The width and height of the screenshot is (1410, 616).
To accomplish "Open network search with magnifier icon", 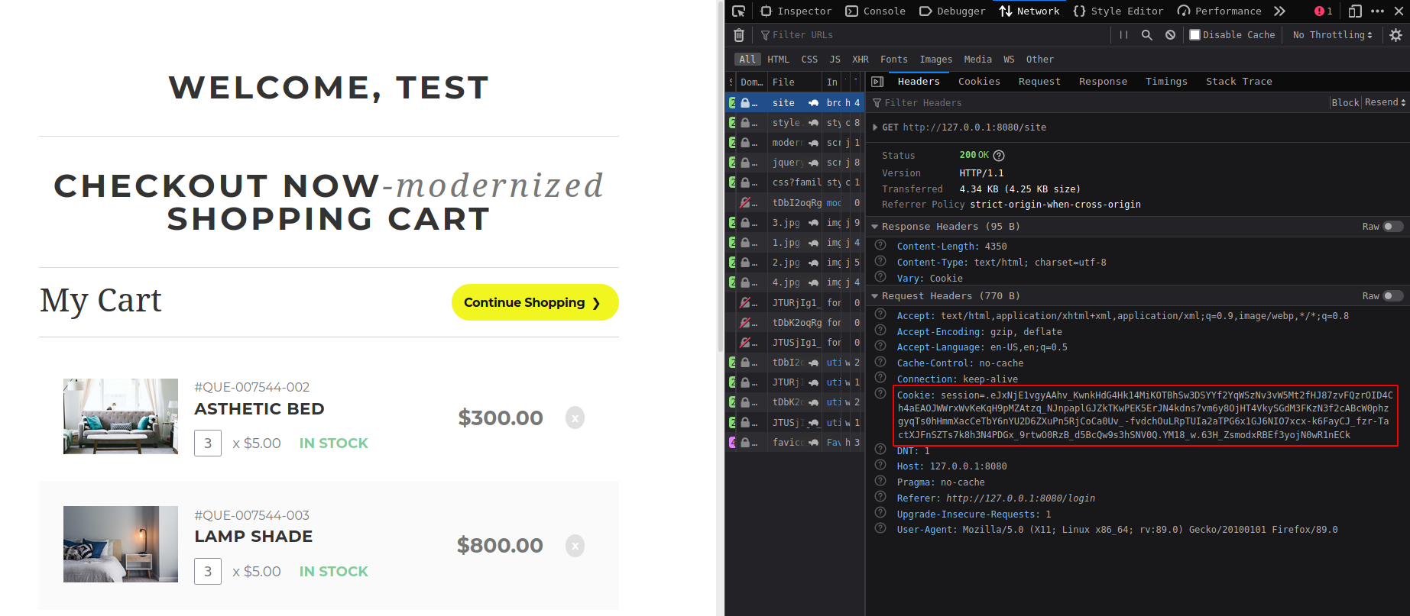I will 1146,35.
